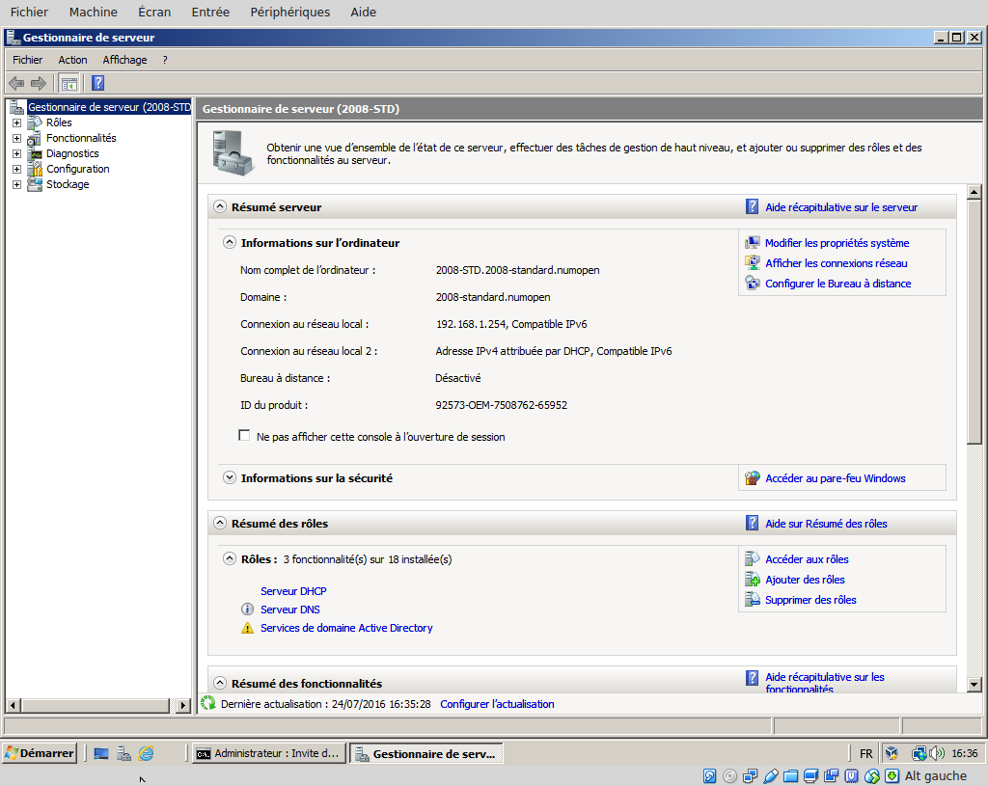Open the Action menu
This screenshot has width=988, height=786.
72,60
